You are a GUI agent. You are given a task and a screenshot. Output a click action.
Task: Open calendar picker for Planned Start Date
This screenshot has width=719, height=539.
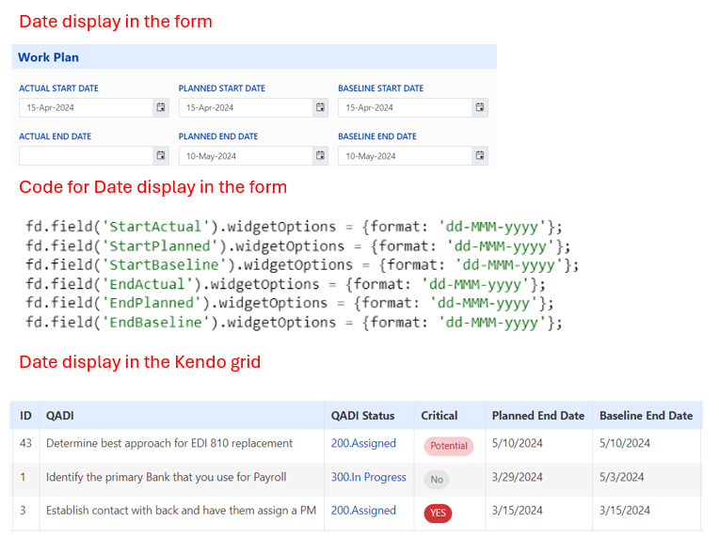320,108
